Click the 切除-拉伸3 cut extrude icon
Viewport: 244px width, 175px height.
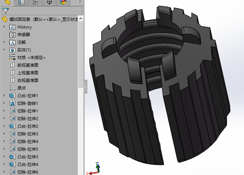pyautogui.click(x=13, y=134)
